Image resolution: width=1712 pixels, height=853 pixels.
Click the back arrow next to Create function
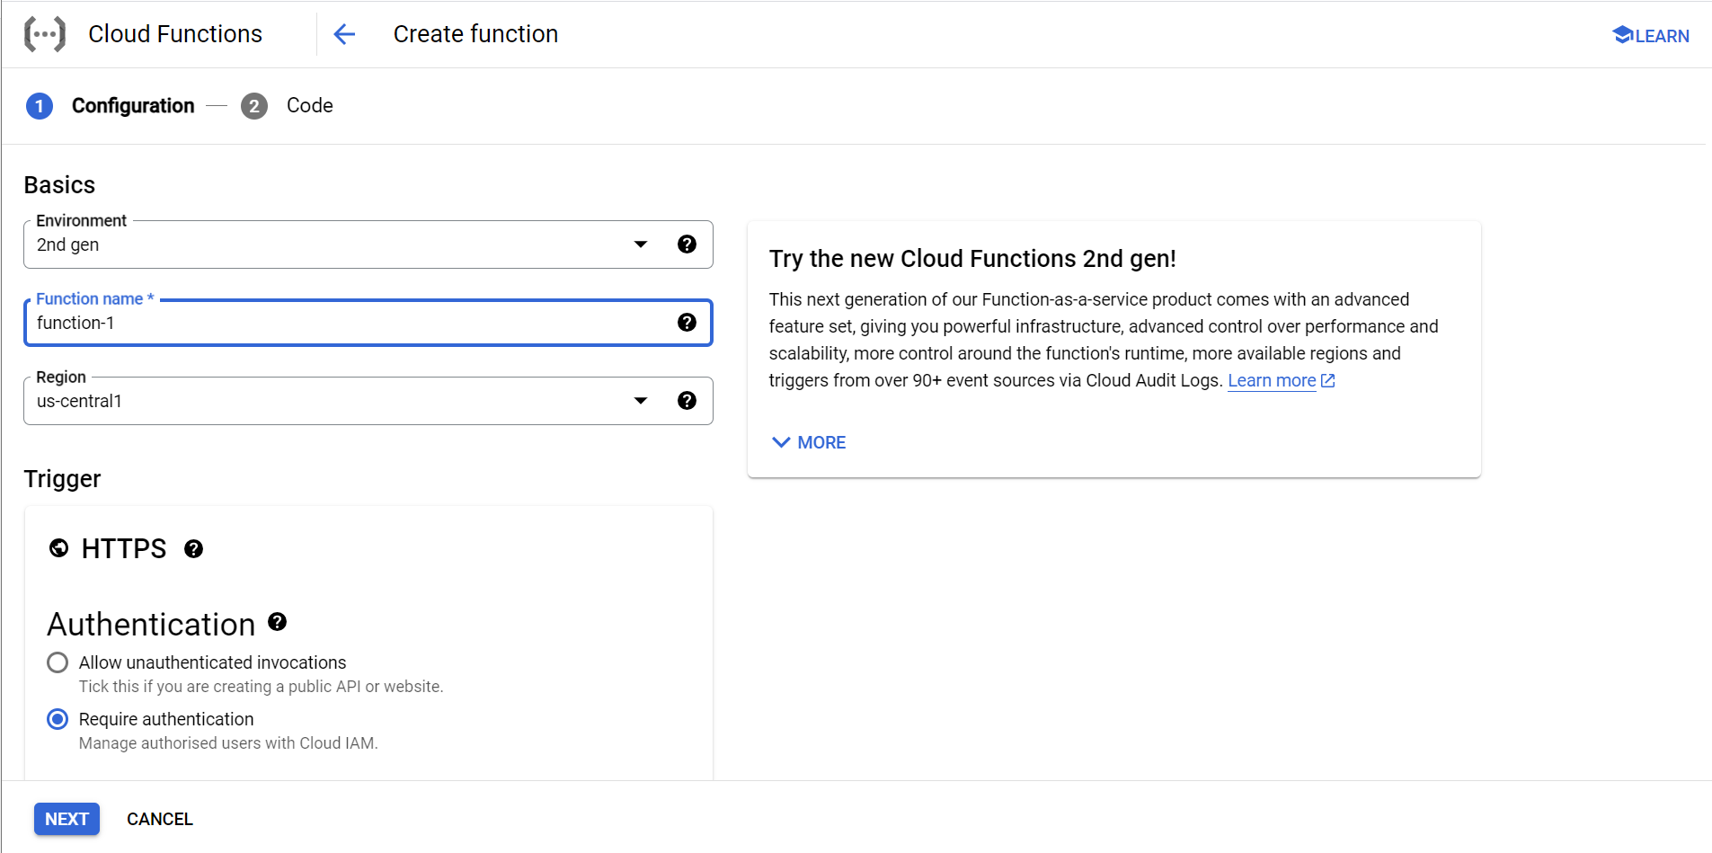point(344,34)
